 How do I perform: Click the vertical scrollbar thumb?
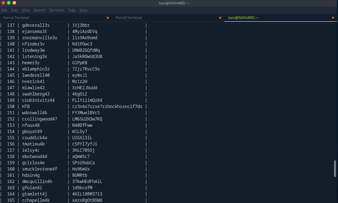(x=335, y=169)
